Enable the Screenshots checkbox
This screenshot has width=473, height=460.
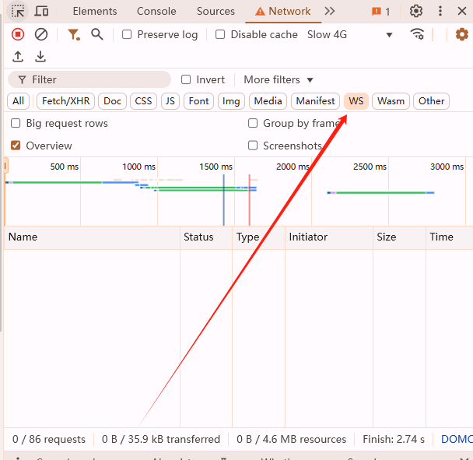(253, 146)
